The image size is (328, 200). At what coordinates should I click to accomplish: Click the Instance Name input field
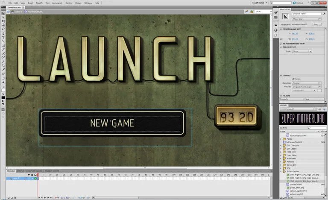pos(307,14)
